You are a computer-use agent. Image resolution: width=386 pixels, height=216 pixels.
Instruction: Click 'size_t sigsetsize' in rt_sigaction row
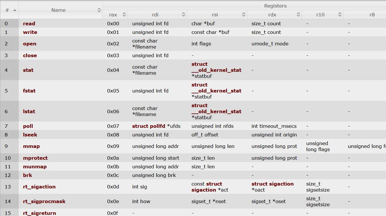click(318, 187)
